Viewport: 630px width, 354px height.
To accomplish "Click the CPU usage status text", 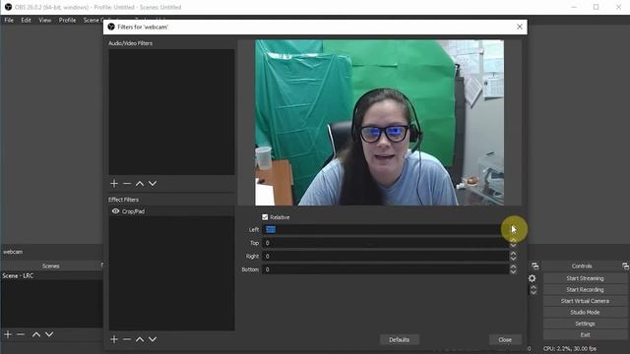I will [x=570, y=349].
